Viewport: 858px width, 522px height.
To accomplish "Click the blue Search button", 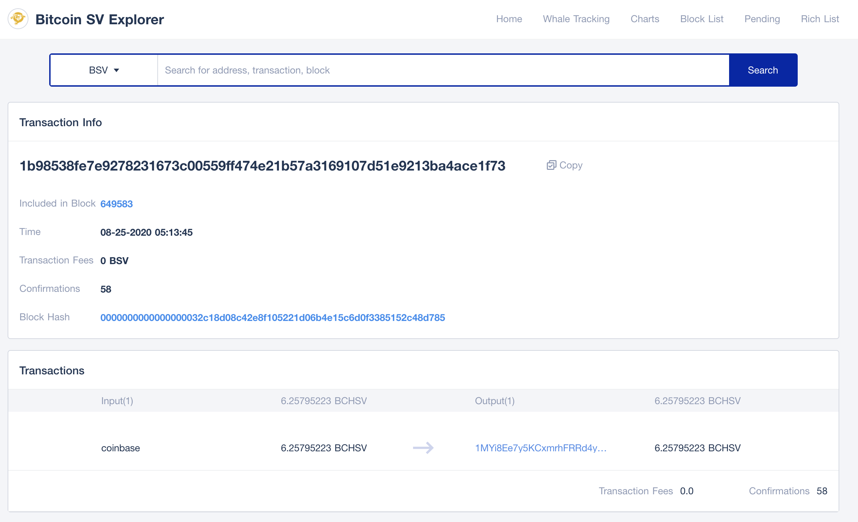I will [763, 70].
